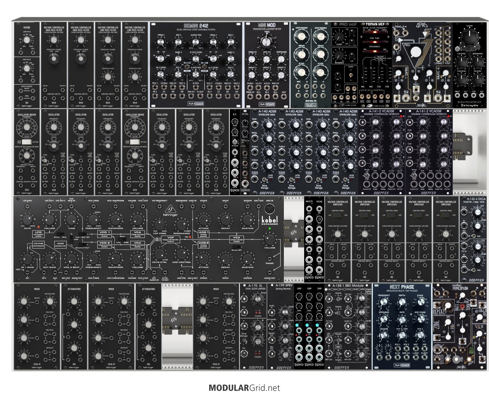Viewport: 489px width, 395px height.
Task: Click RJH Synth logo on Next Phase
Action: (x=402, y=365)
